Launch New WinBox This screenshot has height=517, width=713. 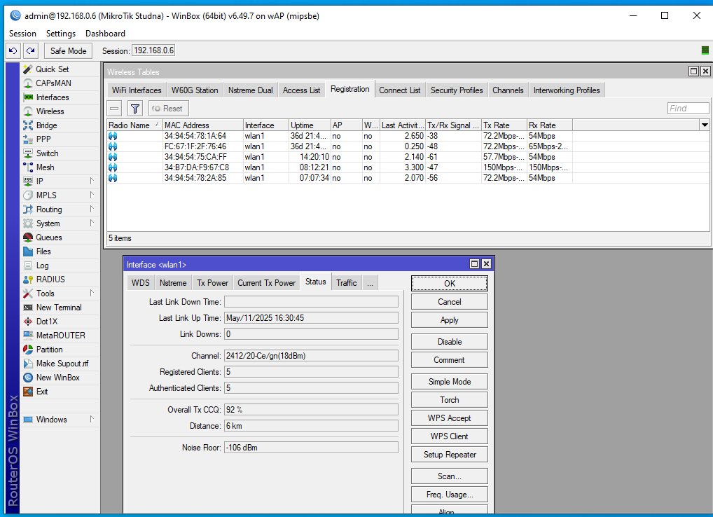click(x=60, y=378)
